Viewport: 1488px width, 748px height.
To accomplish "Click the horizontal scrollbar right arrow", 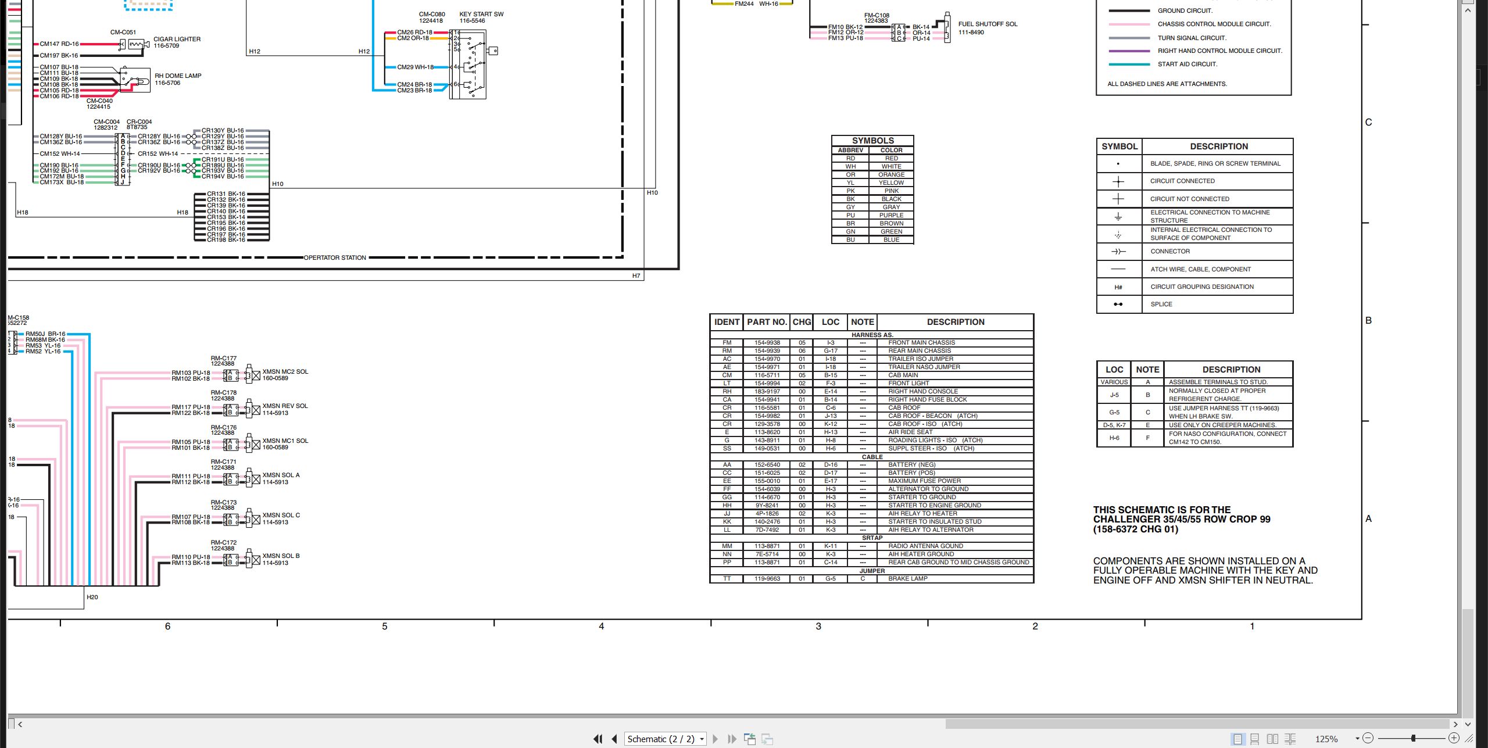I will click(1455, 724).
